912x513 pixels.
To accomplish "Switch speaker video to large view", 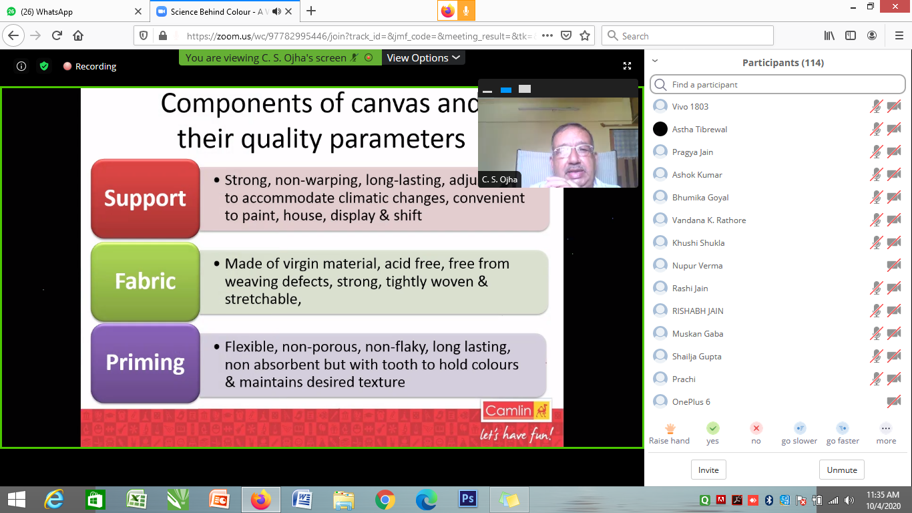I will 525,90.
